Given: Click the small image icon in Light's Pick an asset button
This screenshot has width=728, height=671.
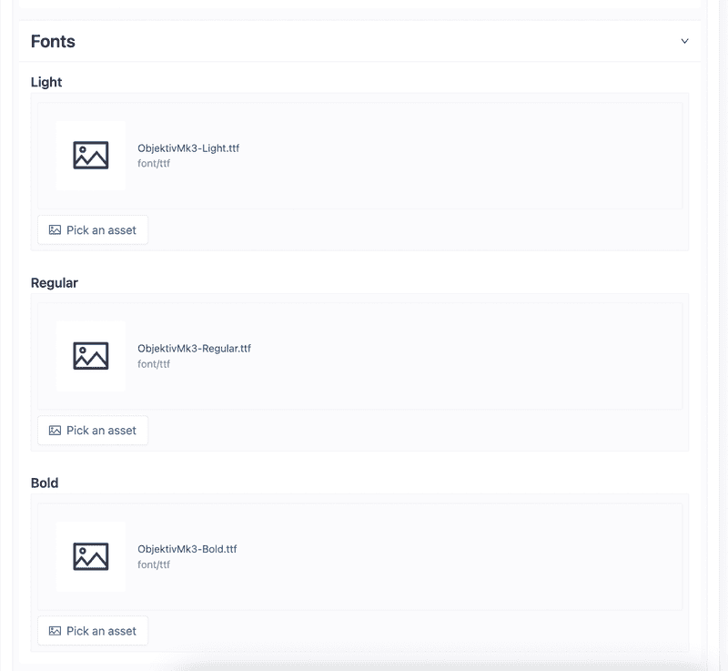Looking at the screenshot, I should tap(56, 230).
